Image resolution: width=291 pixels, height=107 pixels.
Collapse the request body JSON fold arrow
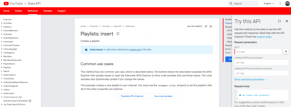pos(235,92)
